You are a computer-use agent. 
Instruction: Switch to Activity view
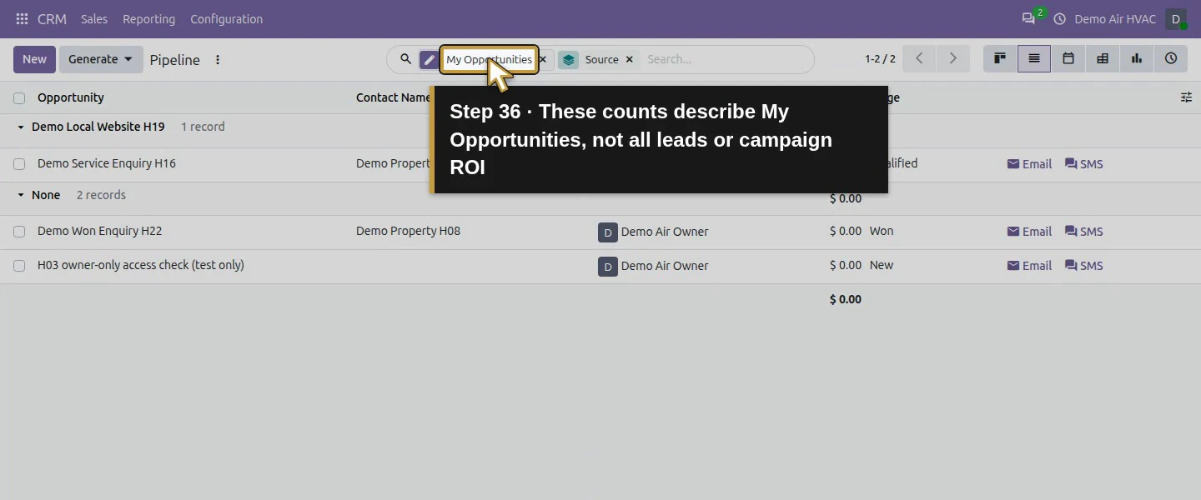point(1171,58)
